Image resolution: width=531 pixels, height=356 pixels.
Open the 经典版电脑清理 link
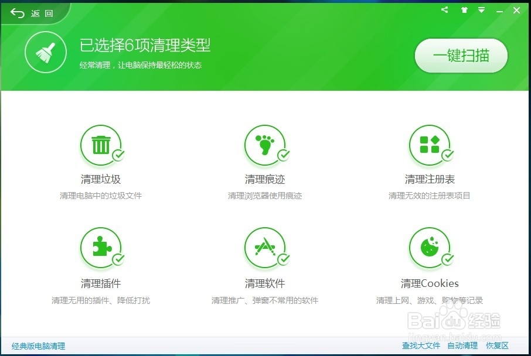click(x=38, y=346)
